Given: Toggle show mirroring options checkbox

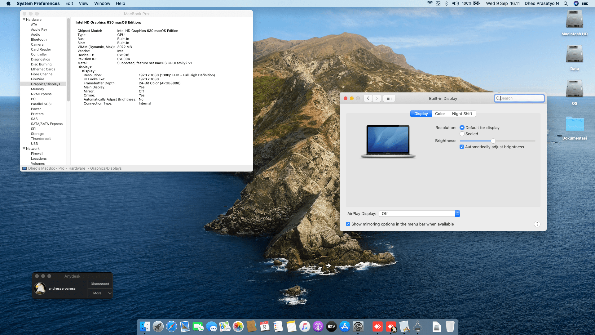Looking at the screenshot, I should pos(348,224).
